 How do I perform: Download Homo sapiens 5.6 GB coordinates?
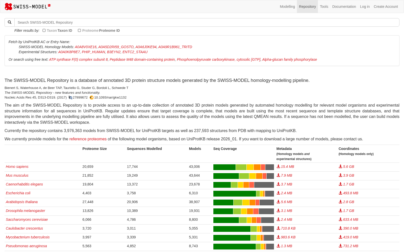click(x=346, y=167)
